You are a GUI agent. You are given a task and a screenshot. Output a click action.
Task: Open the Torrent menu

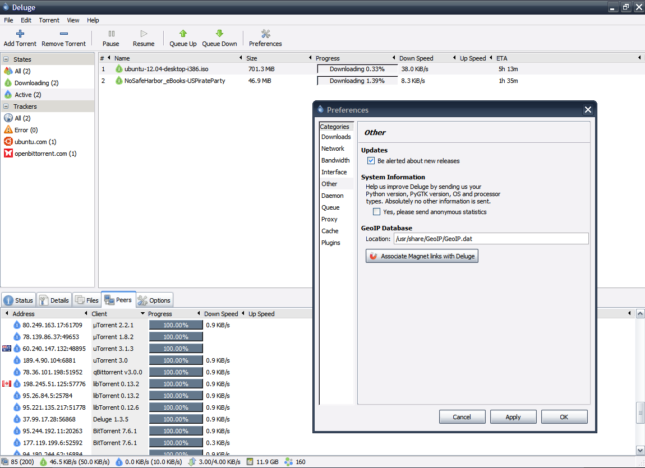coord(49,20)
